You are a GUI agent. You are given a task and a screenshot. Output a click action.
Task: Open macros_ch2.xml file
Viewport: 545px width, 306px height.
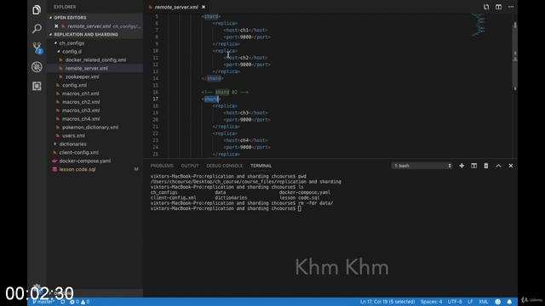[81, 102]
